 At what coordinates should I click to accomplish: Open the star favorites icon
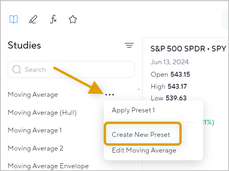click(73, 19)
